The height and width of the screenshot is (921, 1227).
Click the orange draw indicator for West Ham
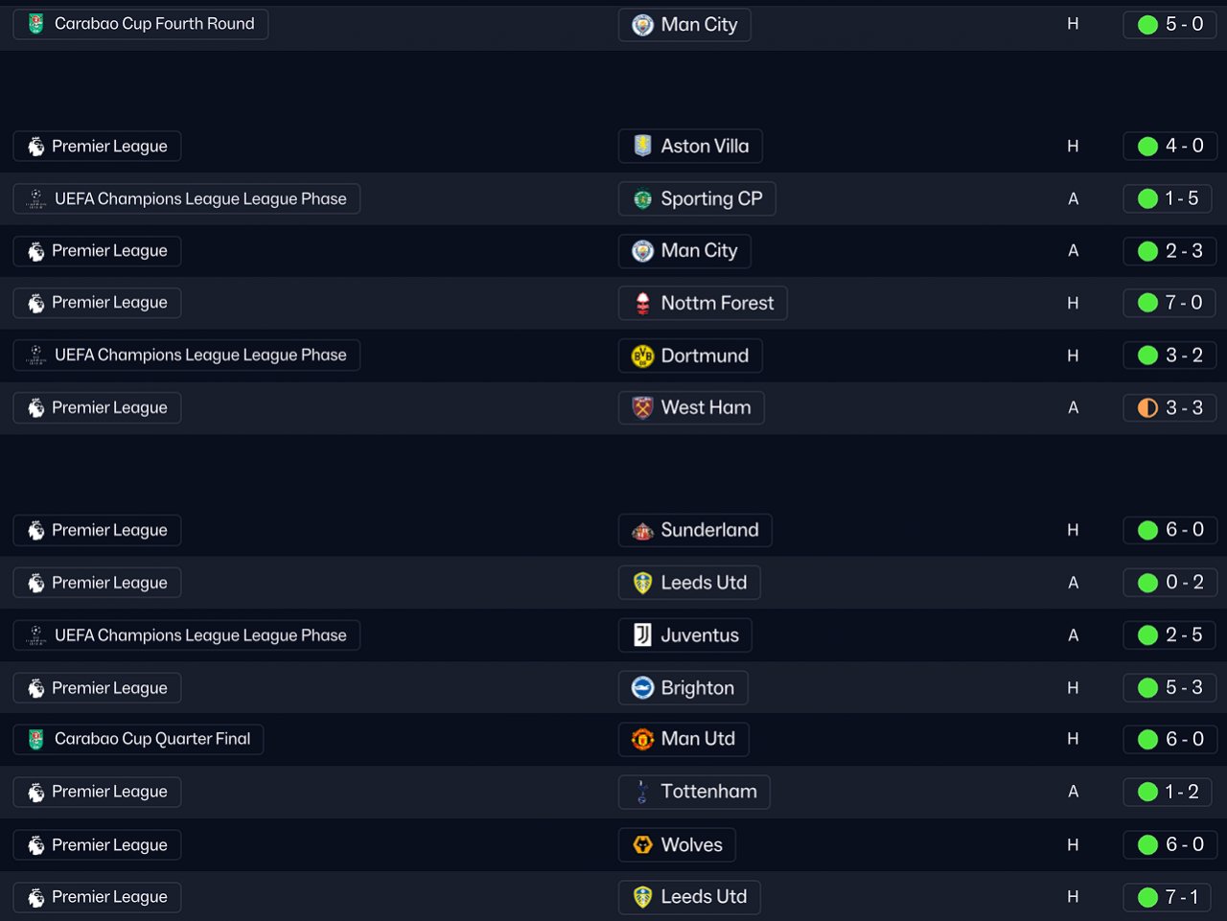tap(1147, 408)
